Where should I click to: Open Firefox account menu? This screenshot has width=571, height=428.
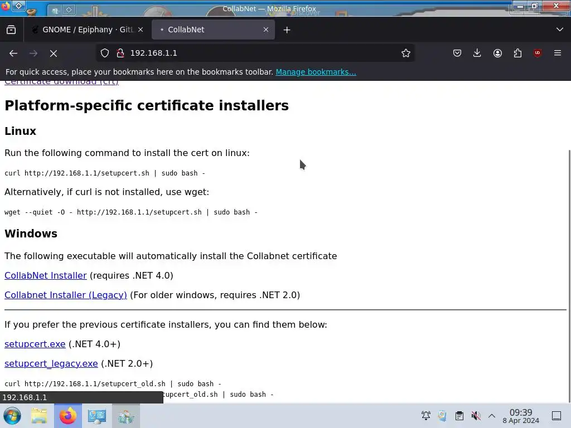[x=497, y=53]
